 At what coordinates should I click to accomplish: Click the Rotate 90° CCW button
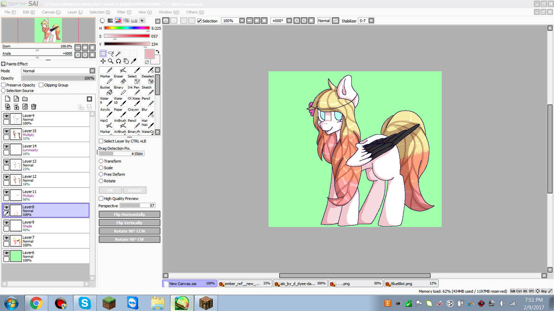(x=129, y=231)
